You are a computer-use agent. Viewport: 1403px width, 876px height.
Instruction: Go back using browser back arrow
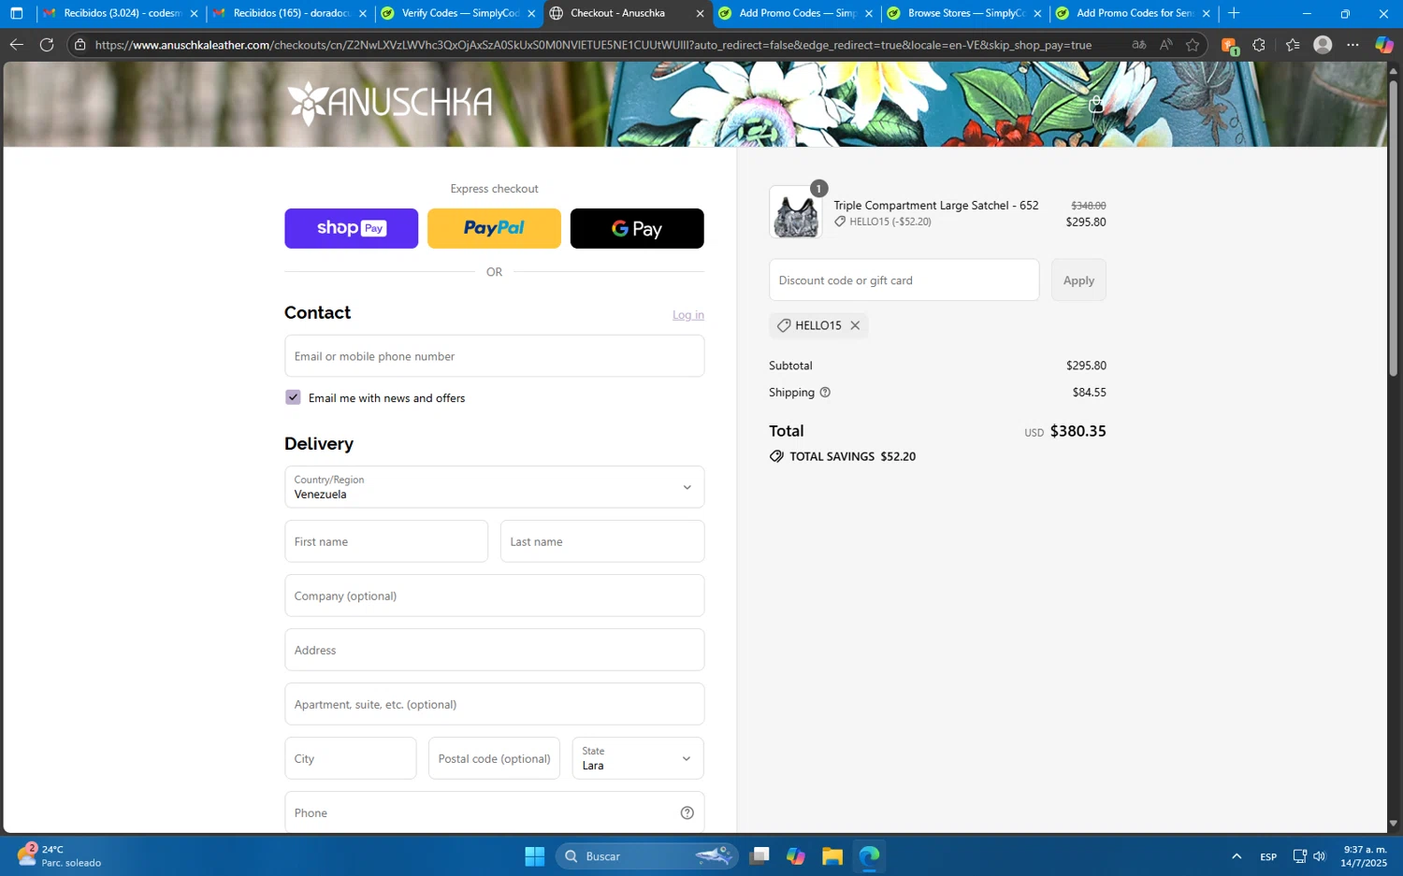(17, 45)
